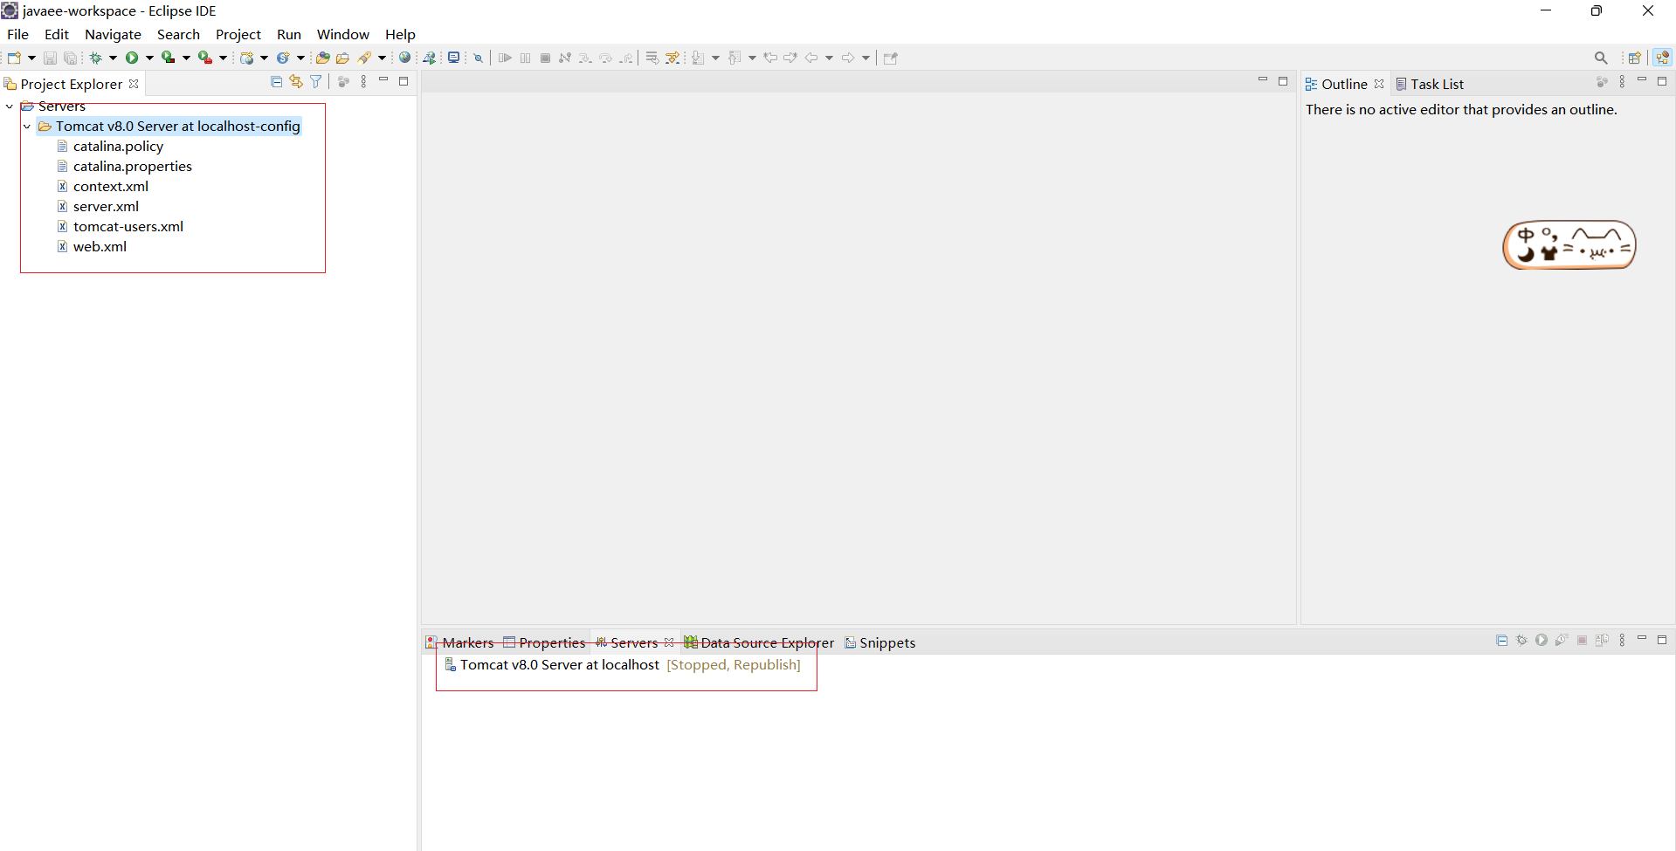
Task: Click the Search flashlight toolbar icon
Action: 365,58
